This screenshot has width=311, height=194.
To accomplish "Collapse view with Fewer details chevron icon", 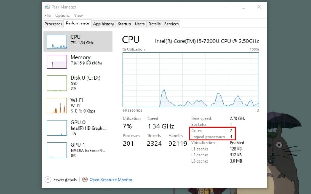I will point(48,180).
